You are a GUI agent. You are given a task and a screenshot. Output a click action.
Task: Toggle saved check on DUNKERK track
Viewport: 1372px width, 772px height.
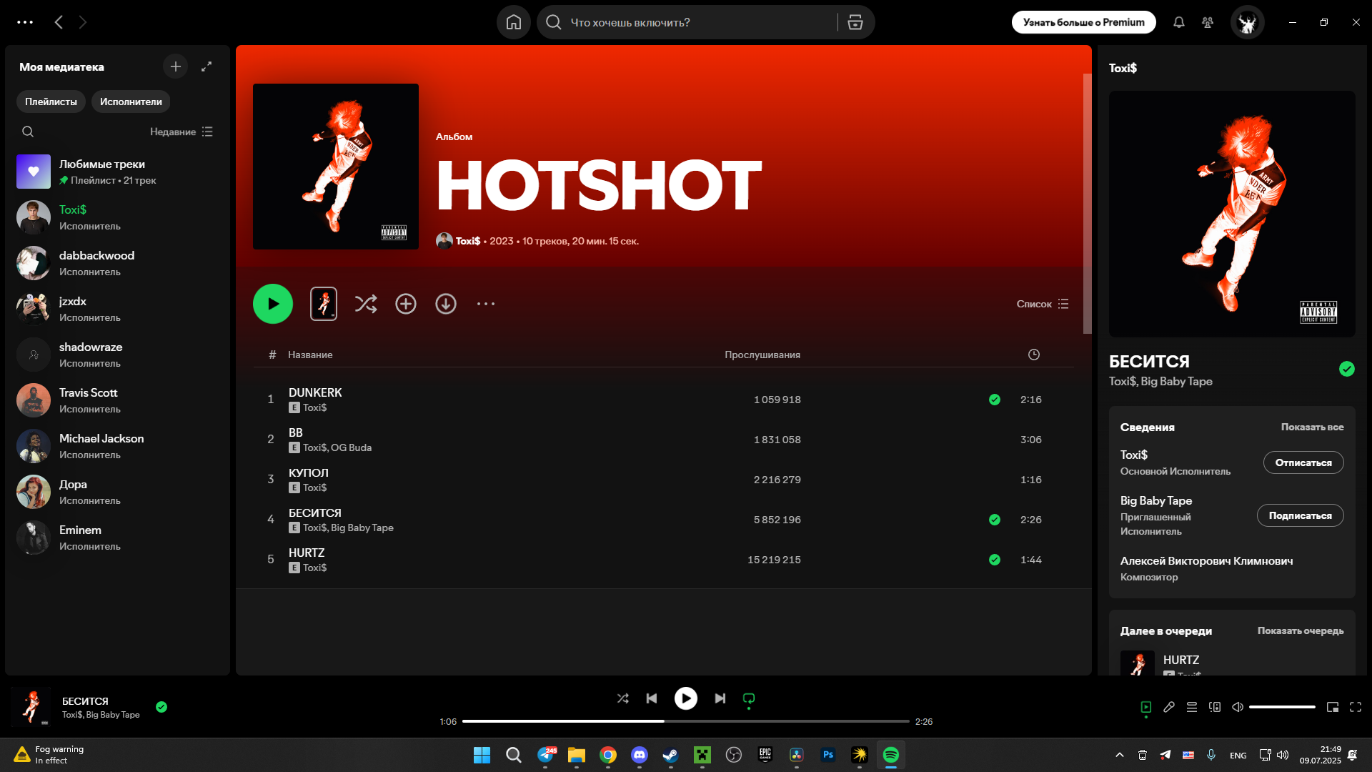point(995,400)
